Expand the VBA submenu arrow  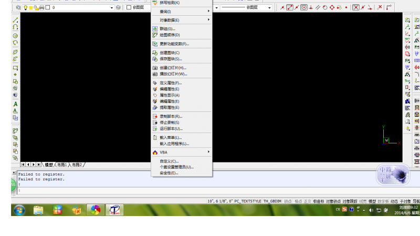coord(208,152)
